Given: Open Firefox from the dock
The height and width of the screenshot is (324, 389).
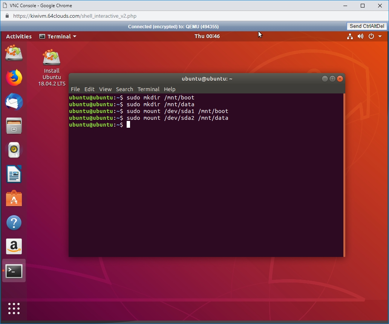Looking at the screenshot, I should point(14,78).
